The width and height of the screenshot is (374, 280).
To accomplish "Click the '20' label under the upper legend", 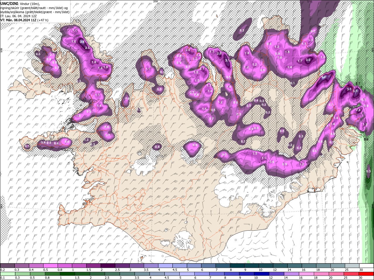I will pyautogui.click(x=333, y=270).
